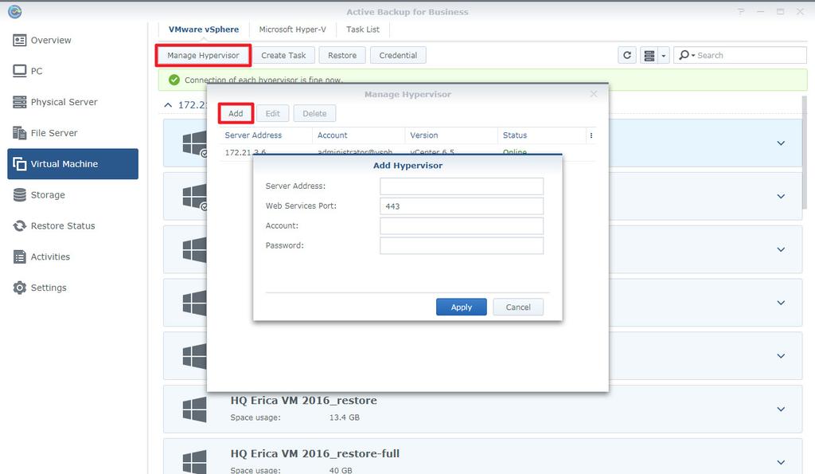The height and width of the screenshot is (474, 815).
Task: Cancel the Add Hypervisor dialog
Action: pyautogui.click(x=518, y=307)
